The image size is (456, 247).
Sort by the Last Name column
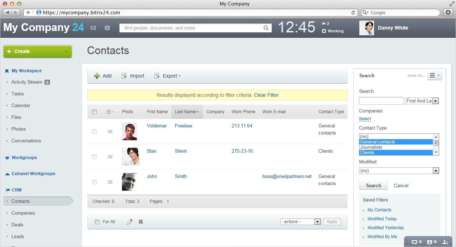point(187,112)
